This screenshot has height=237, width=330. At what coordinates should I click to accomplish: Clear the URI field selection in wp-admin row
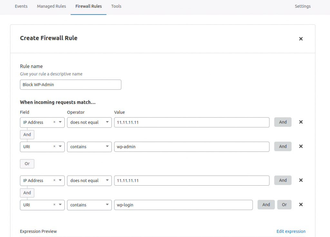pos(54,146)
